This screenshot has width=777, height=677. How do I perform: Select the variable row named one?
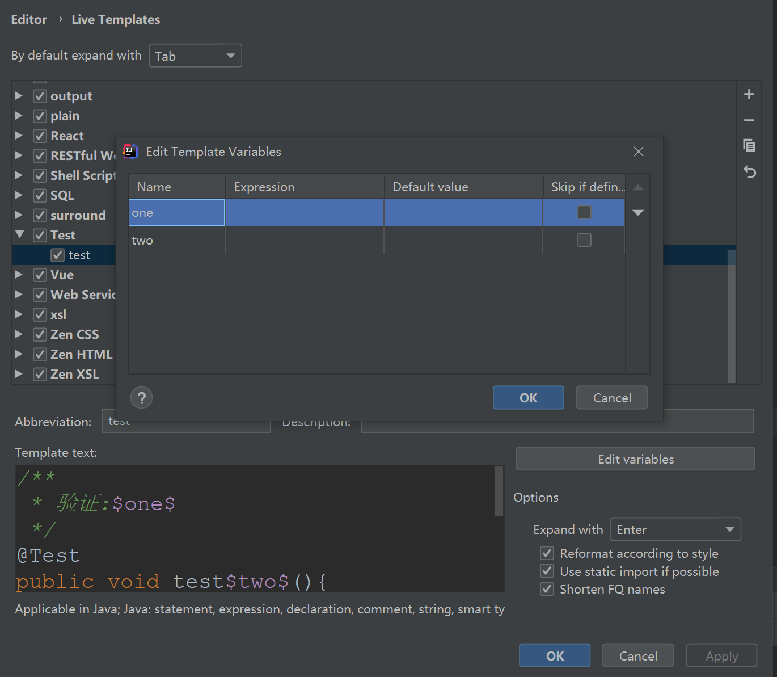point(377,212)
